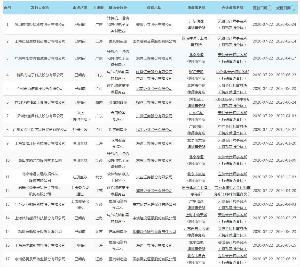Select issuer 新风光电子科技股份有限公司
The width and height of the screenshot is (300, 267).
(40, 75)
